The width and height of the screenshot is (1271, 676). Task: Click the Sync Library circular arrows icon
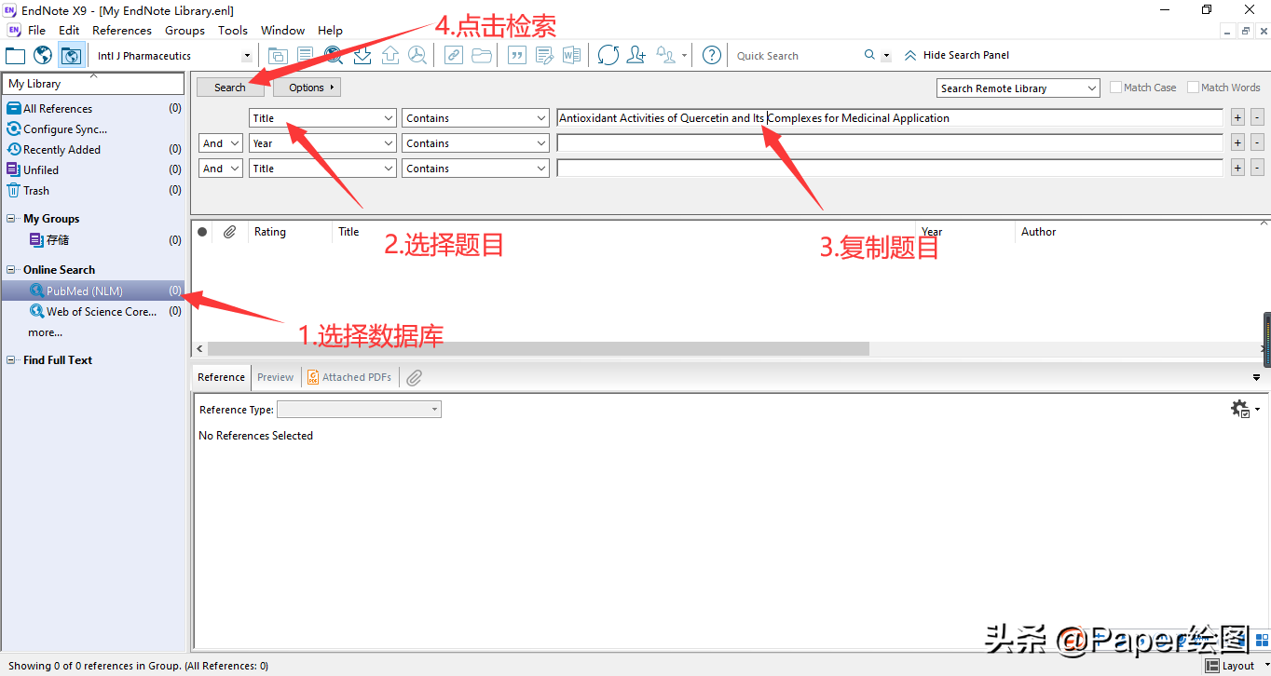608,55
